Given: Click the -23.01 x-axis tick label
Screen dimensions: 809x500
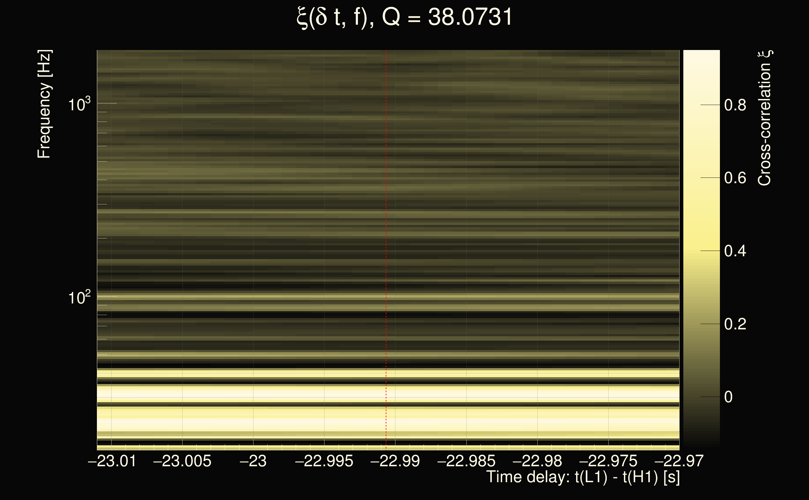Looking at the screenshot, I should pos(112,461).
